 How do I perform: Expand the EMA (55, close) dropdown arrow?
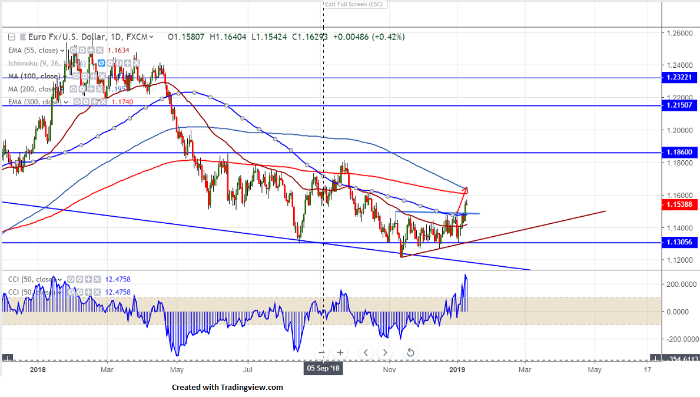coord(62,51)
